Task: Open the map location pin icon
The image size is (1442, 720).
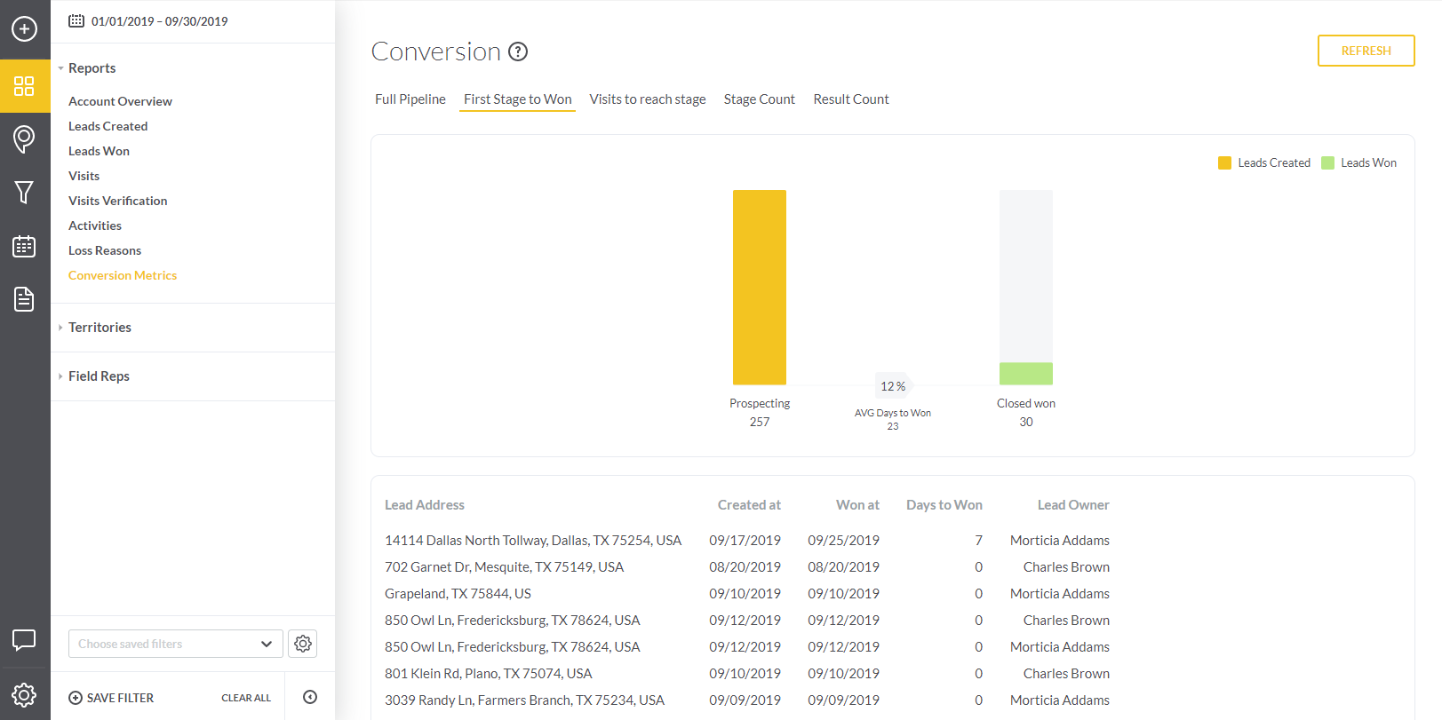Action: click(x=24, y=138)
